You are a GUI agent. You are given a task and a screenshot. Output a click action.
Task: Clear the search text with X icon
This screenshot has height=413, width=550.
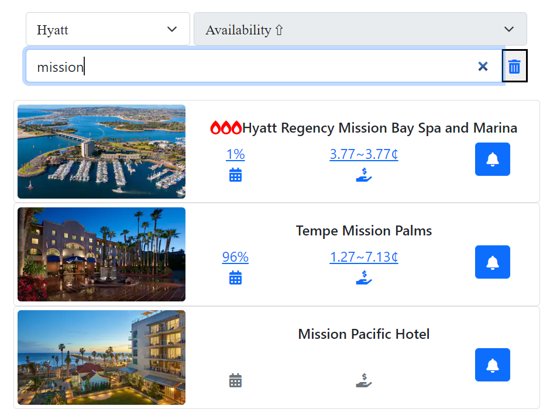coord(483,67)
